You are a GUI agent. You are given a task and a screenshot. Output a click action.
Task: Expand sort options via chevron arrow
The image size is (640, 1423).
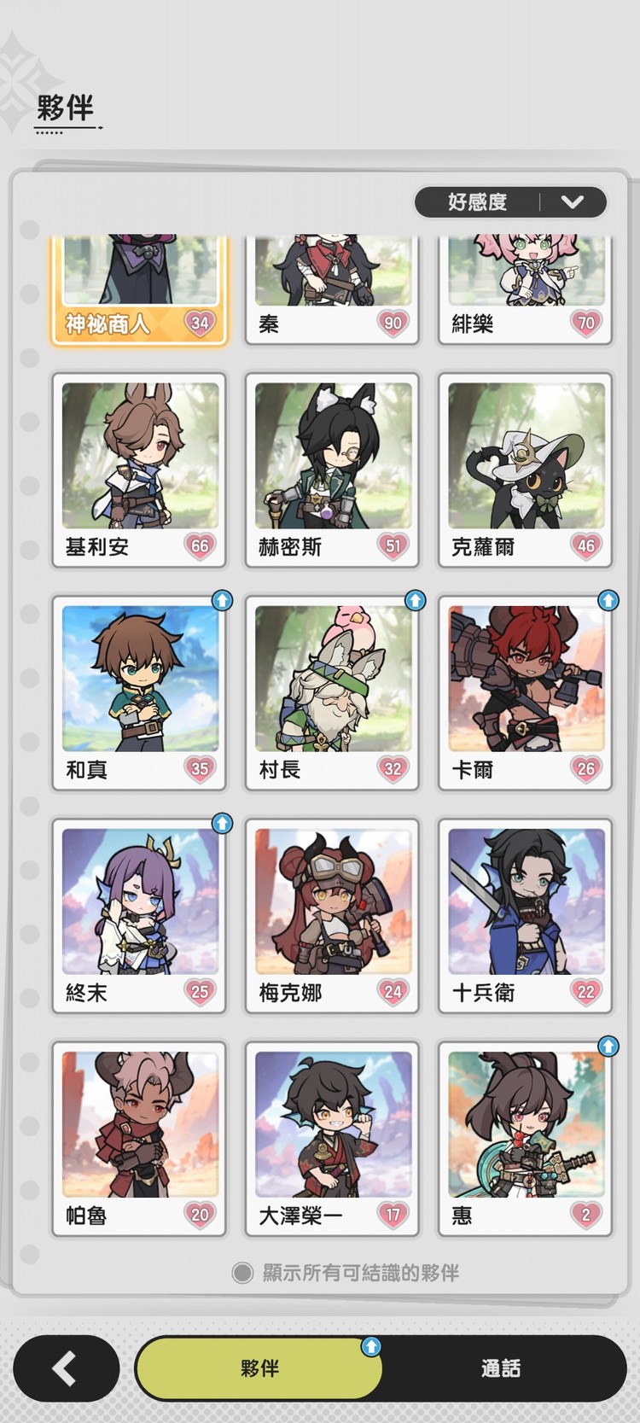(x=573, y=202)
